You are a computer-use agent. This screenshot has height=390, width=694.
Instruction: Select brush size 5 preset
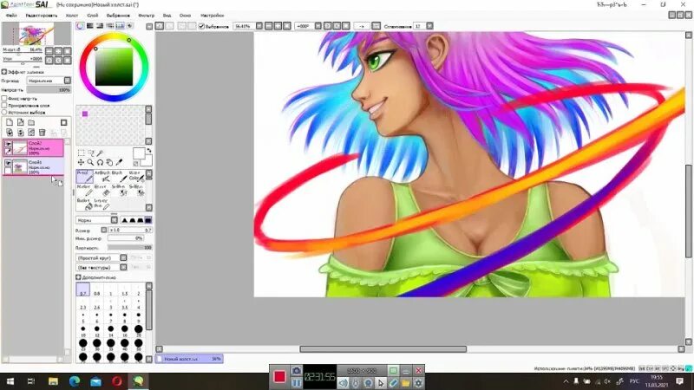(82, 318)
